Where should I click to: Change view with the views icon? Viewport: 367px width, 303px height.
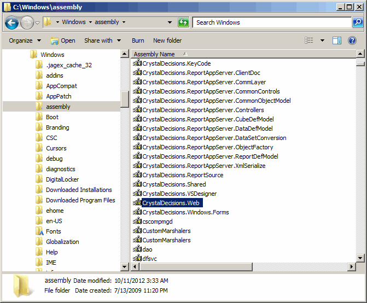point(308,40)
